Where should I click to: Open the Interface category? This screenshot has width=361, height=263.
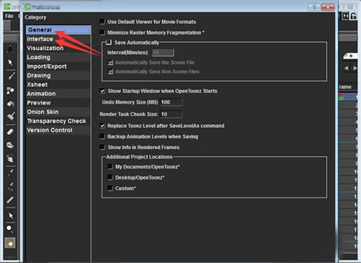tap(58, 39)
